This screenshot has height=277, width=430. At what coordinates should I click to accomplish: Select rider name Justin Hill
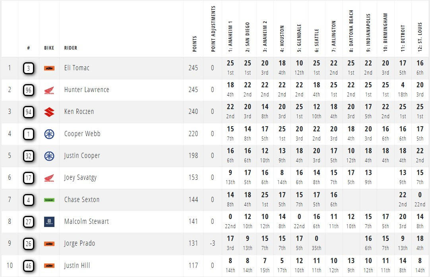pos(78,265)
